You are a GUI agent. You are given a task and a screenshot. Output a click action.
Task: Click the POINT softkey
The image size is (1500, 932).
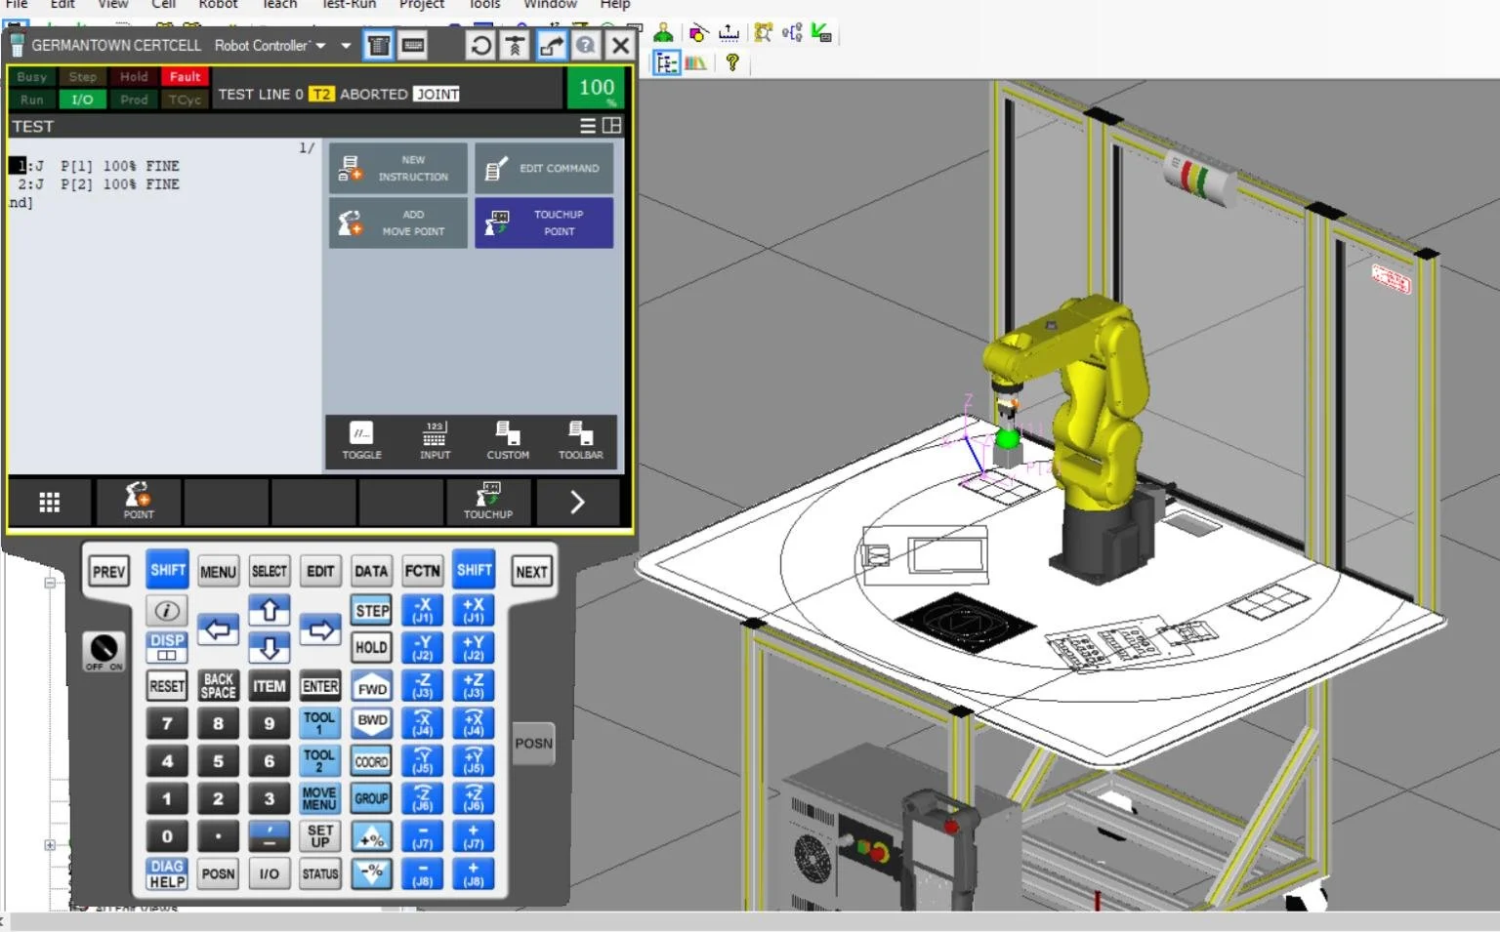point(138,502)
